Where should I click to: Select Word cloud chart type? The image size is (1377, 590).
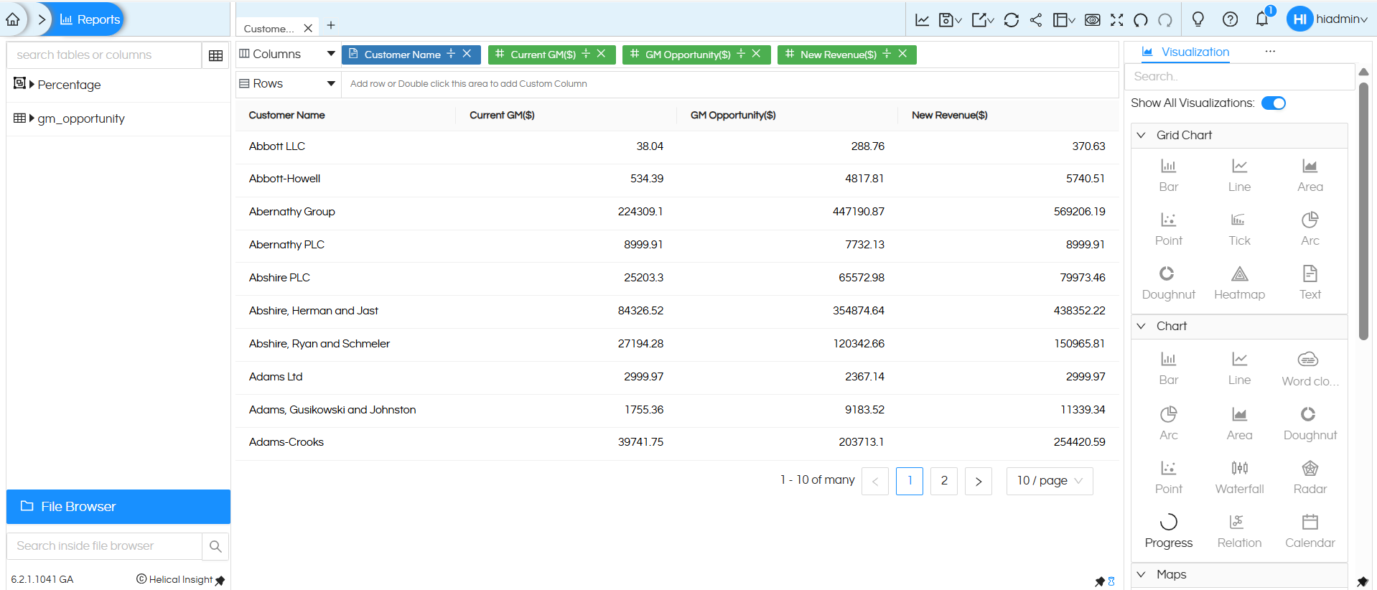point(1310,370)
